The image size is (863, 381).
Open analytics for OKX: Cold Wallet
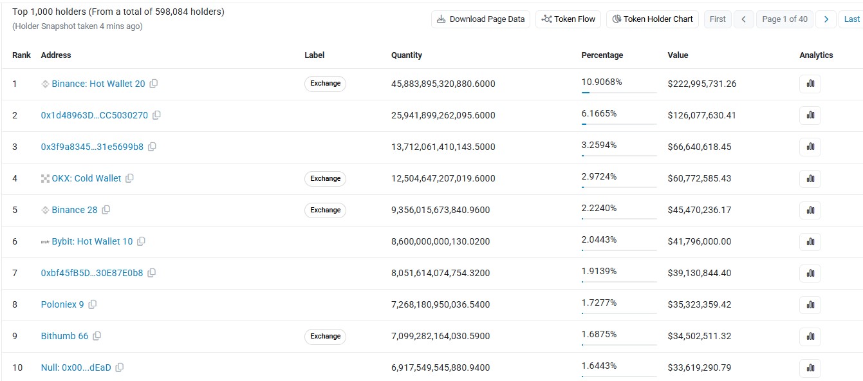click(810, 178)
